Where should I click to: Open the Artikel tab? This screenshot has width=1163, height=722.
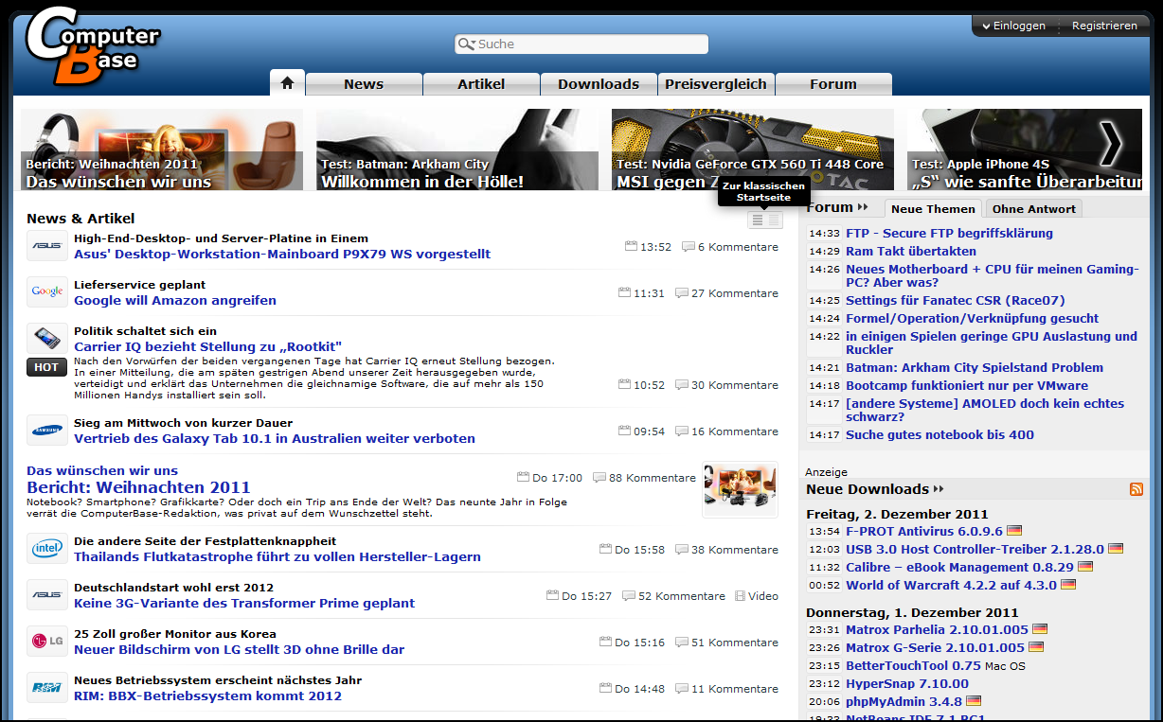click(x=481, y=84)
